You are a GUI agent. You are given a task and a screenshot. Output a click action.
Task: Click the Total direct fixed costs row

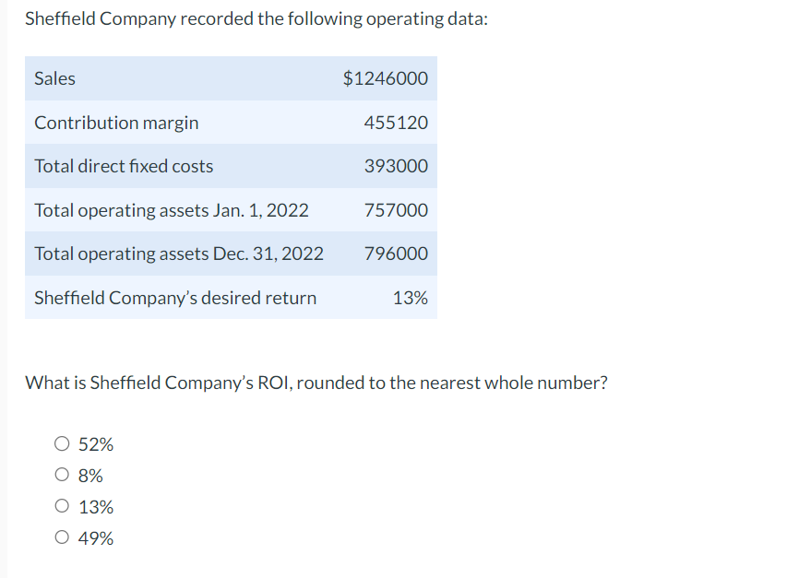231,166
